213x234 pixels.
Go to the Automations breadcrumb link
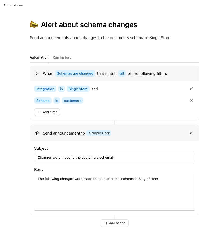[x=13, y=5]
